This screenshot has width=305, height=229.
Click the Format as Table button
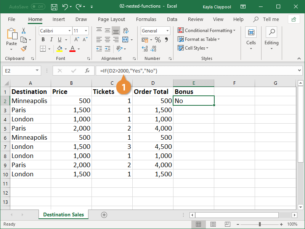(199, 39)
